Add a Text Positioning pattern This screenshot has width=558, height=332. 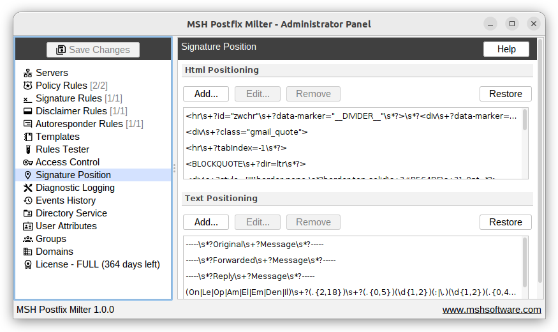pyautogui.click(x=206, y=222)
